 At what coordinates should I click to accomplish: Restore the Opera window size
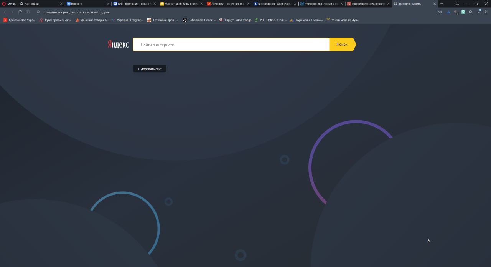click(x=476, y=3)
